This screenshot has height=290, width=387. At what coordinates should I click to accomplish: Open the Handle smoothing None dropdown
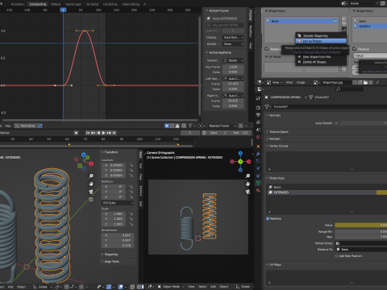click(233, 43)
